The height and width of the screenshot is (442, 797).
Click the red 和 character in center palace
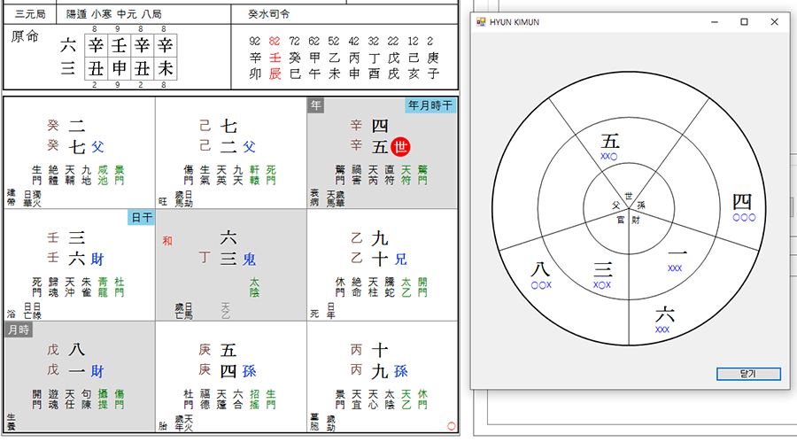pyautogui.click(x=167, y=241)
